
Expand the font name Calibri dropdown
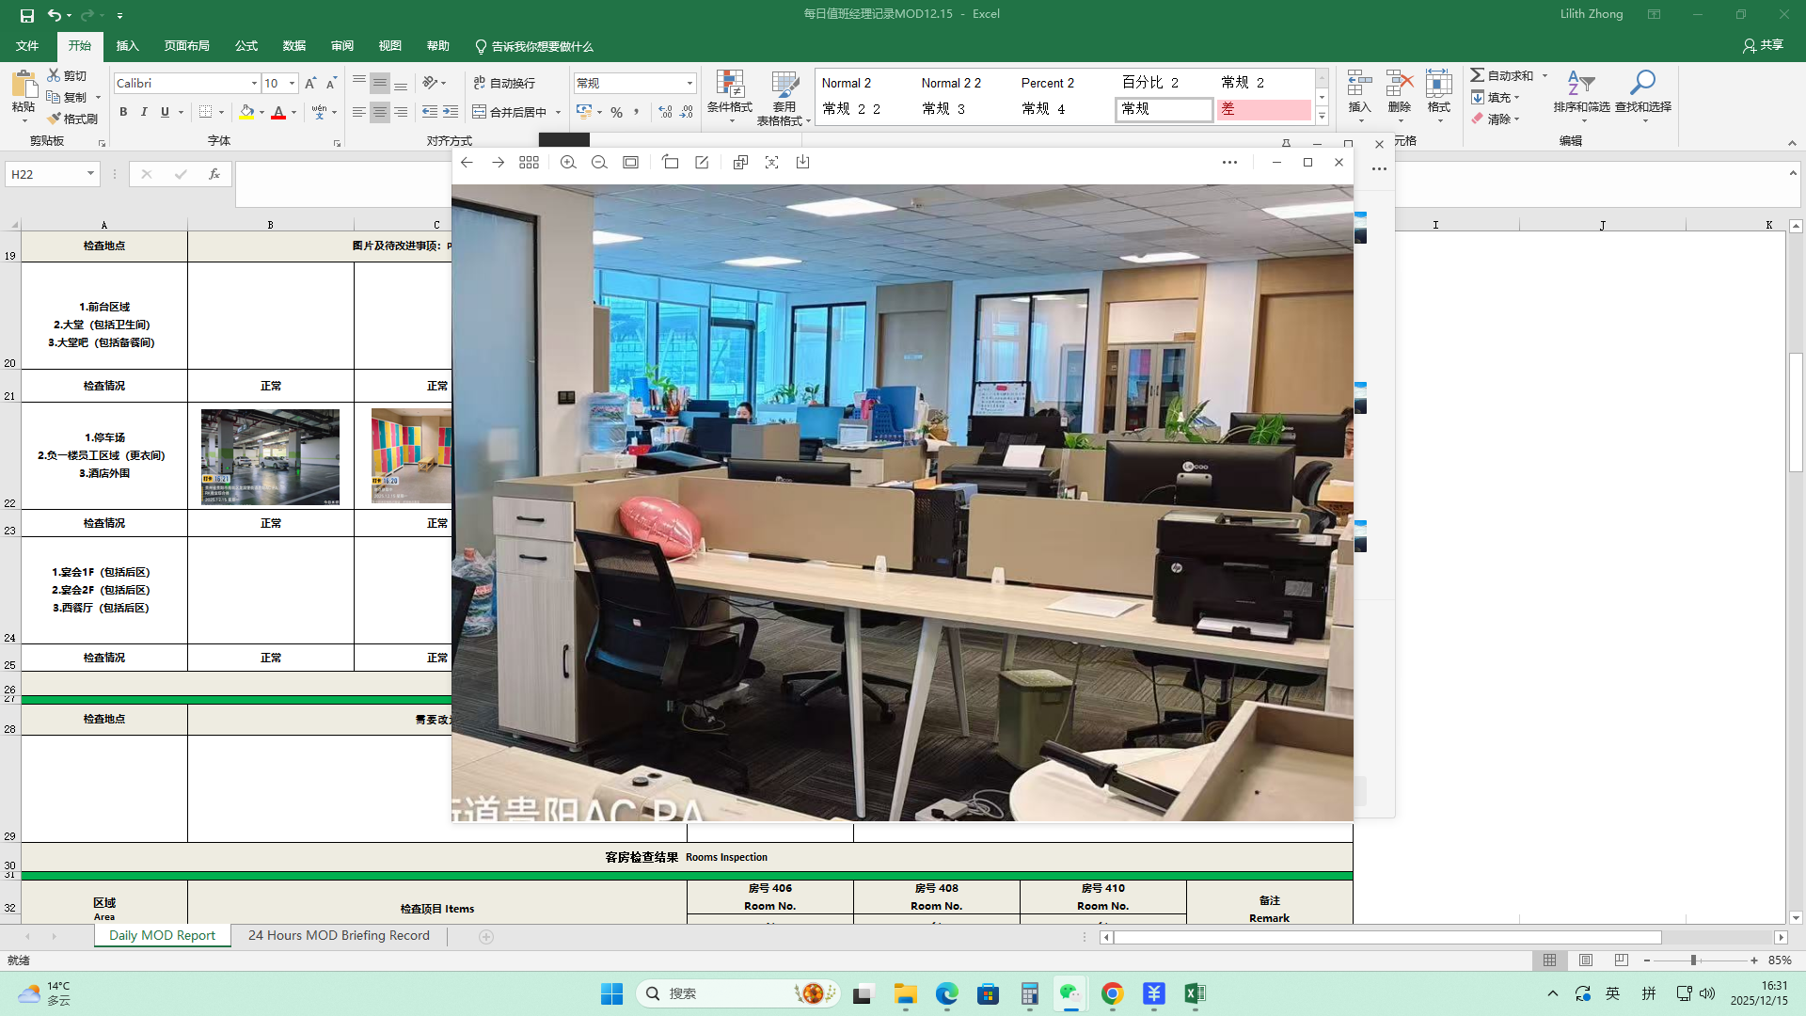[254, 84]
